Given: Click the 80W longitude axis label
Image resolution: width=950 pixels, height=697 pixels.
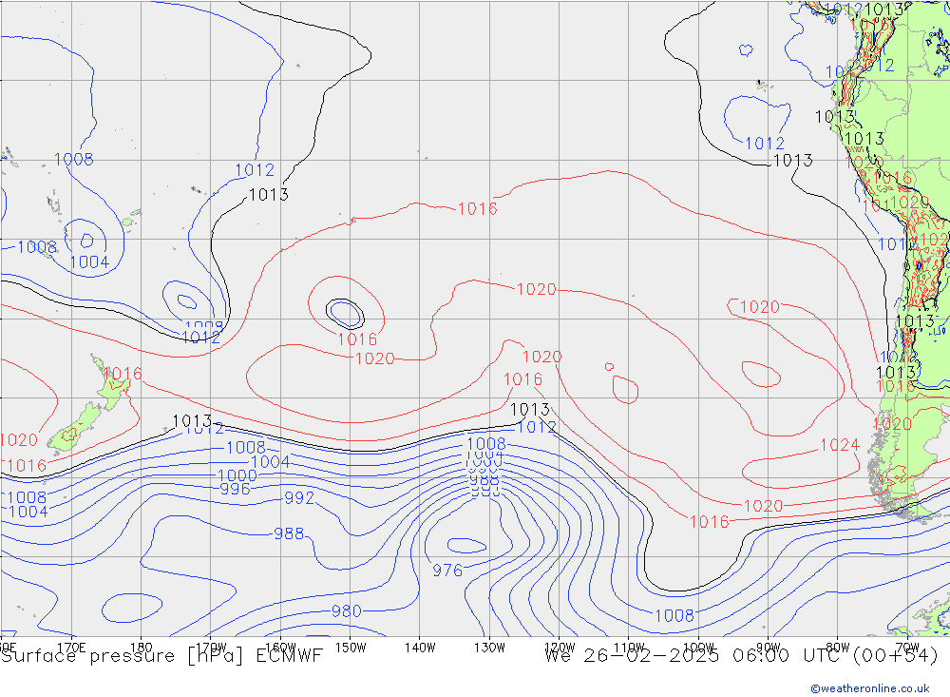Looking at the screenshot, I should [x=838, y=648].
